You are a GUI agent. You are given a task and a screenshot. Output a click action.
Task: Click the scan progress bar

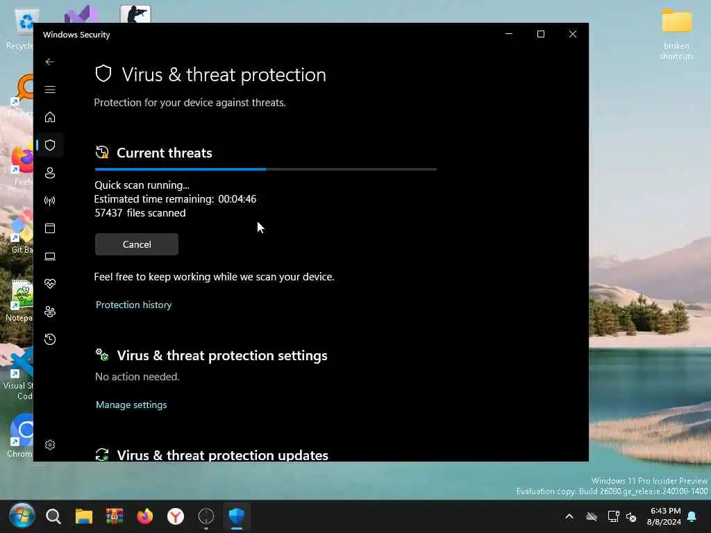click(266, 169)
